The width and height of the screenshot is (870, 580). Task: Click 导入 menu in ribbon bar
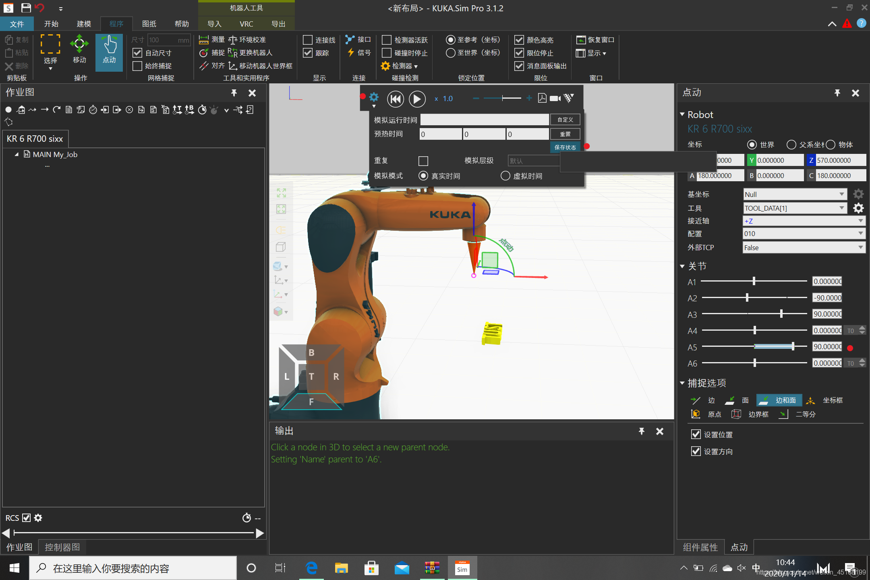[215, 23]
